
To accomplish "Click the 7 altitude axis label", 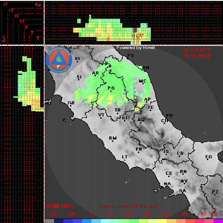I will (x=32, y=33).
